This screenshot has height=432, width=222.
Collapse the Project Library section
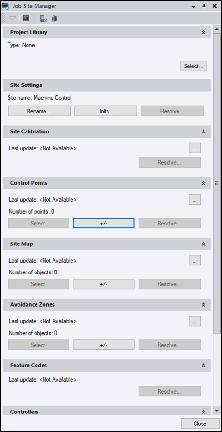204,32
